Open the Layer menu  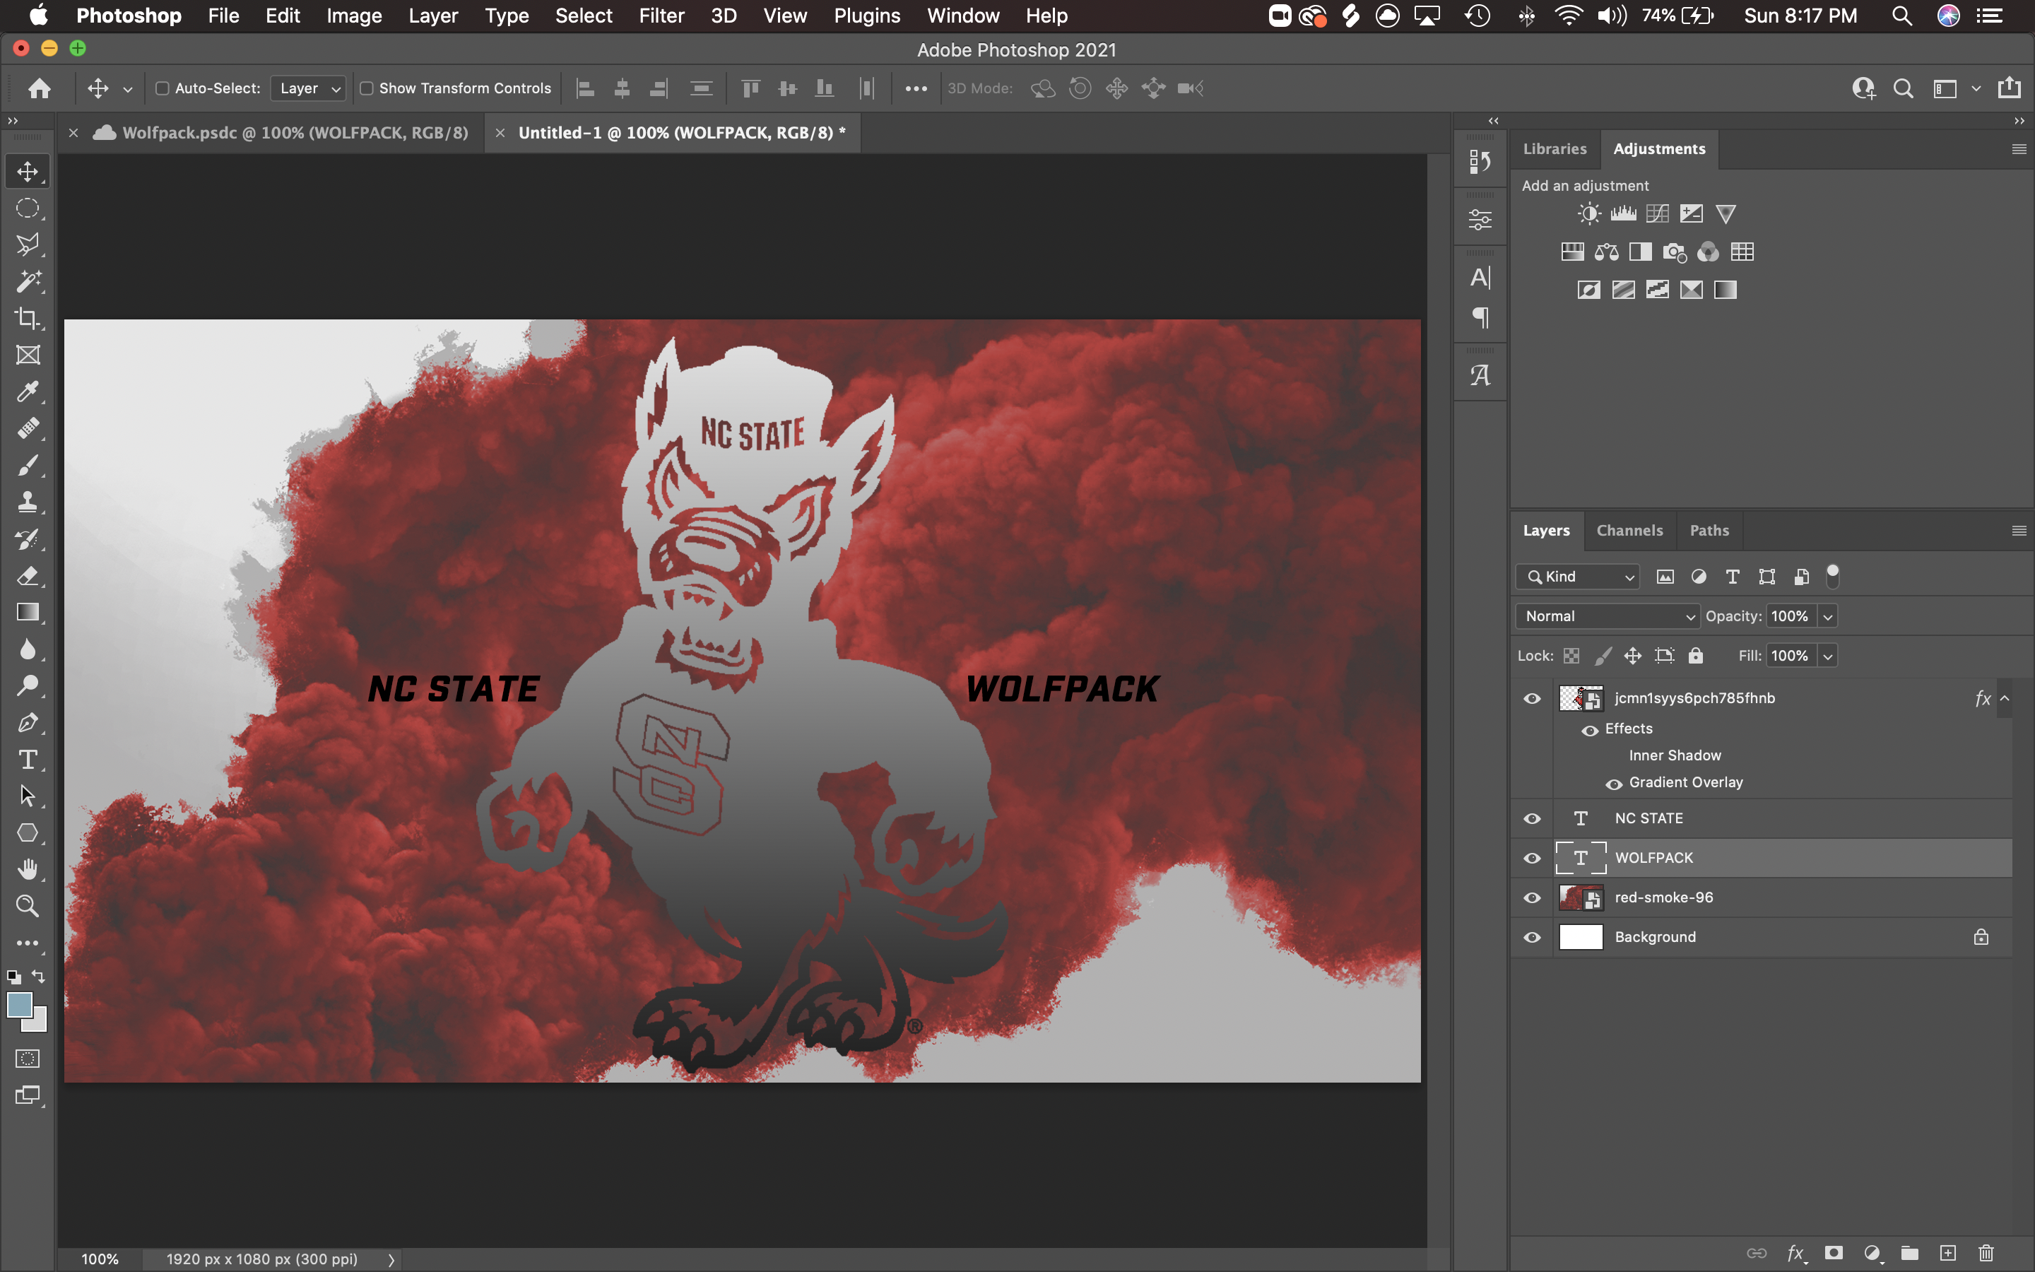pyautogui.click(x=433, y=16)
